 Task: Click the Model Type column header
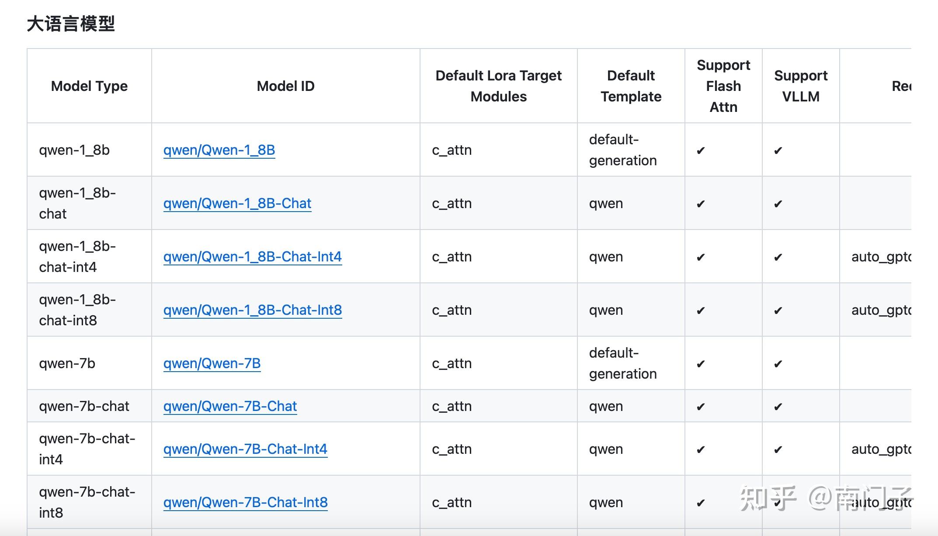(89, 86)
